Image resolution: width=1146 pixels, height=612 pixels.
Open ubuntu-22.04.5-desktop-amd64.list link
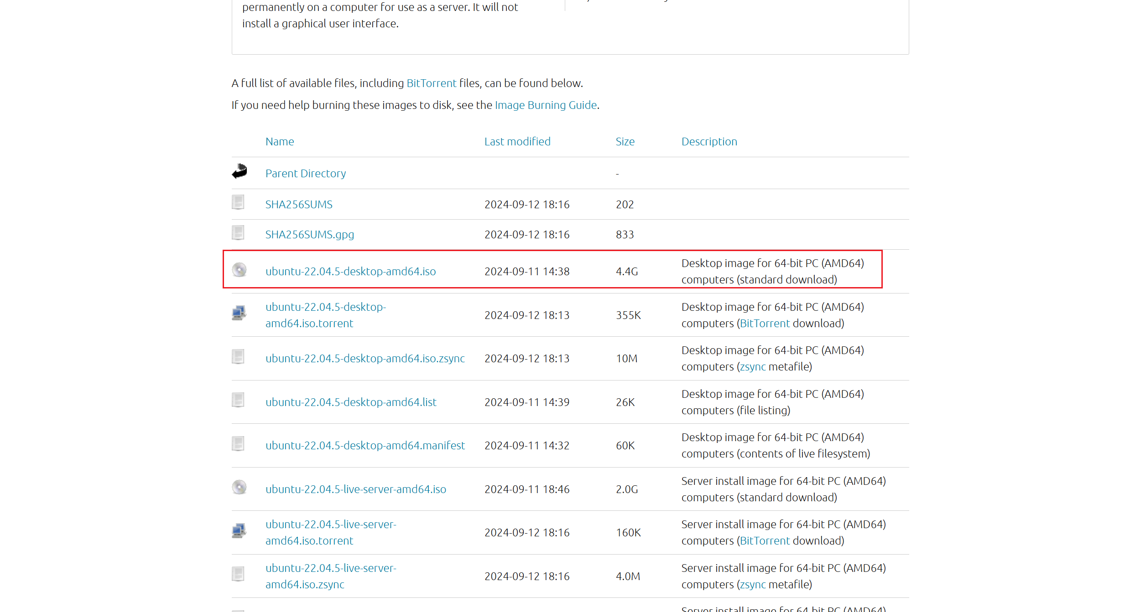pyautogui.click(x=351, y=402)
